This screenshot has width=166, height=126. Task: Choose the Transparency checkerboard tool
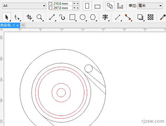click(151, 17)
